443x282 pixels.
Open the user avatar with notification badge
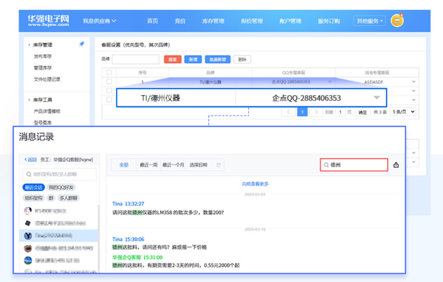[x=397, y=21]
